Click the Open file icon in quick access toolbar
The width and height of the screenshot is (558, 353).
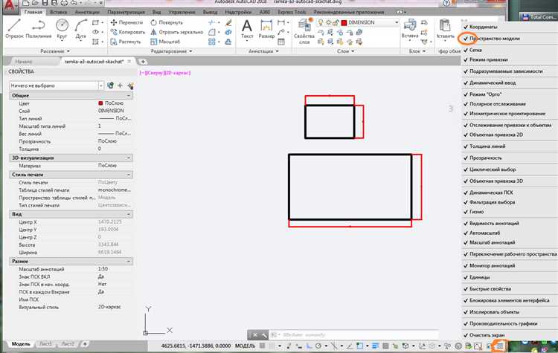[35, 3]
